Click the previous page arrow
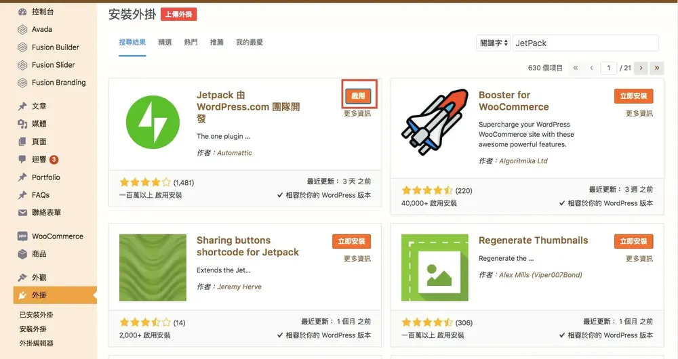The height and width of the screenshot is (359, 678). point(591,68)
